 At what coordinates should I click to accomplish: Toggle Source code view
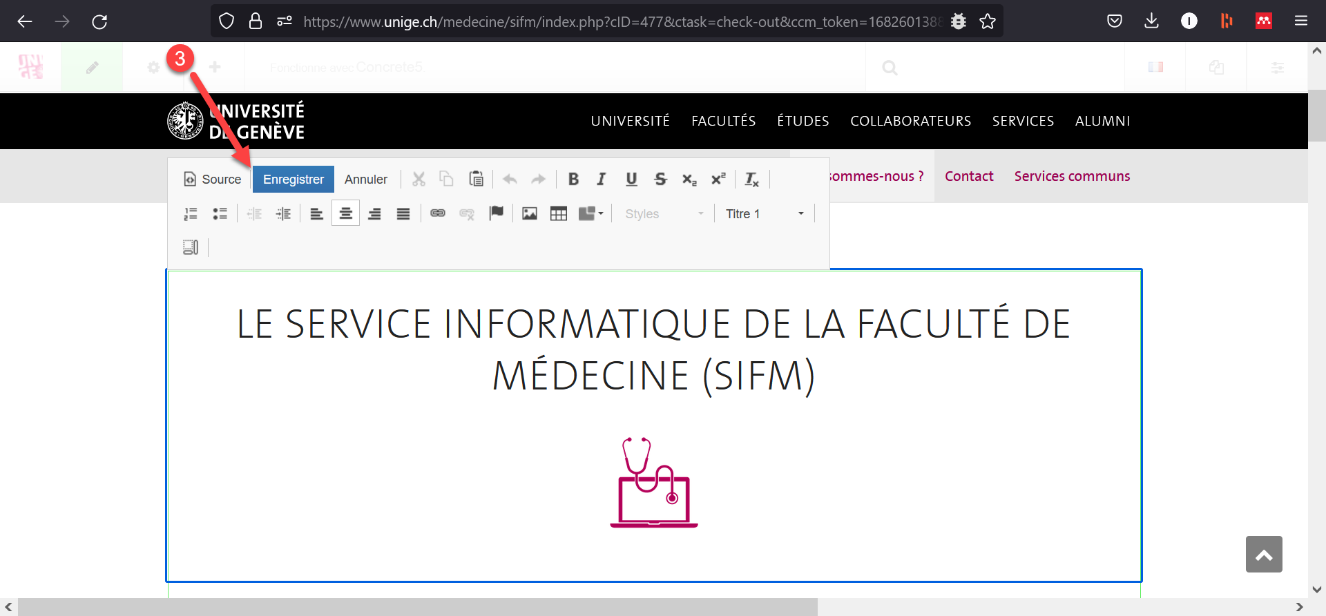[213, 180]
